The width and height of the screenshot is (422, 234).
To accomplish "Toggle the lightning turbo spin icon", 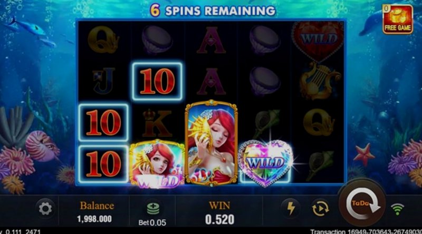I will click(291, 209).
